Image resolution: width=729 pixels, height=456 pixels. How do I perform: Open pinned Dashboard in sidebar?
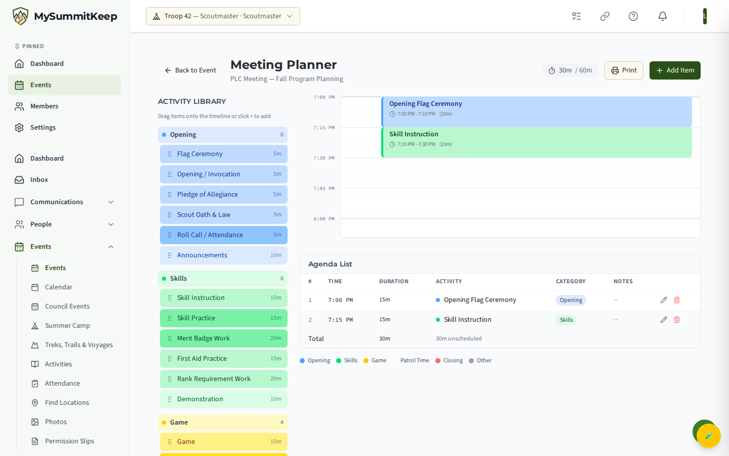coord(64,64)
